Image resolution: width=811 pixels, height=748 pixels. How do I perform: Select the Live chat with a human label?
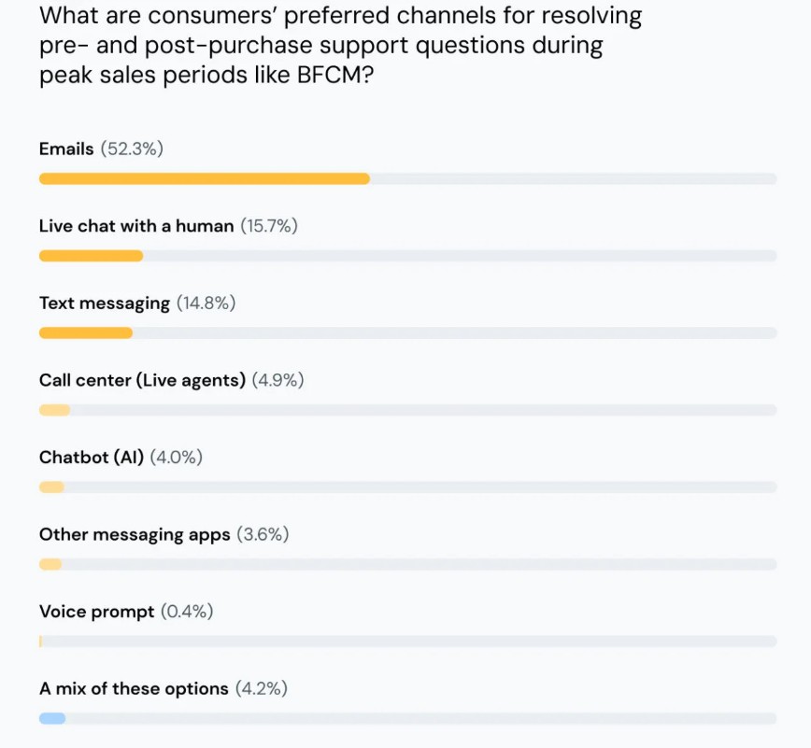click(136, 226)
